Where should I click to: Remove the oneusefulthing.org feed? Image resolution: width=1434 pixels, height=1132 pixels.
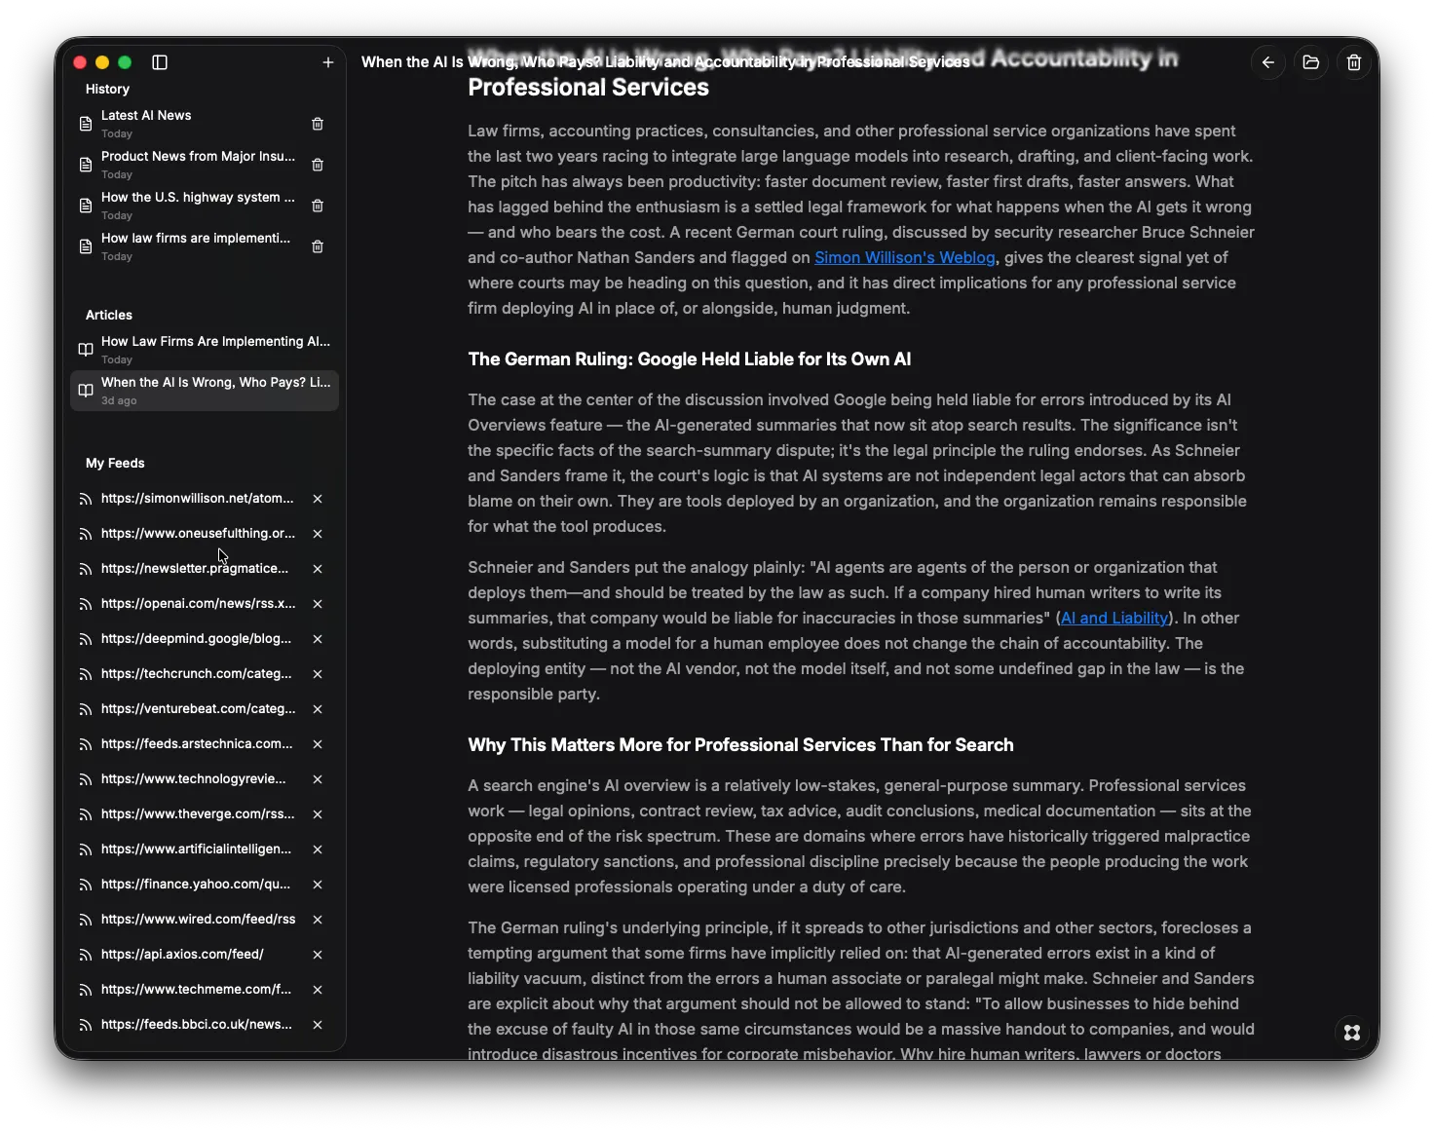click(x=318, y=534)
